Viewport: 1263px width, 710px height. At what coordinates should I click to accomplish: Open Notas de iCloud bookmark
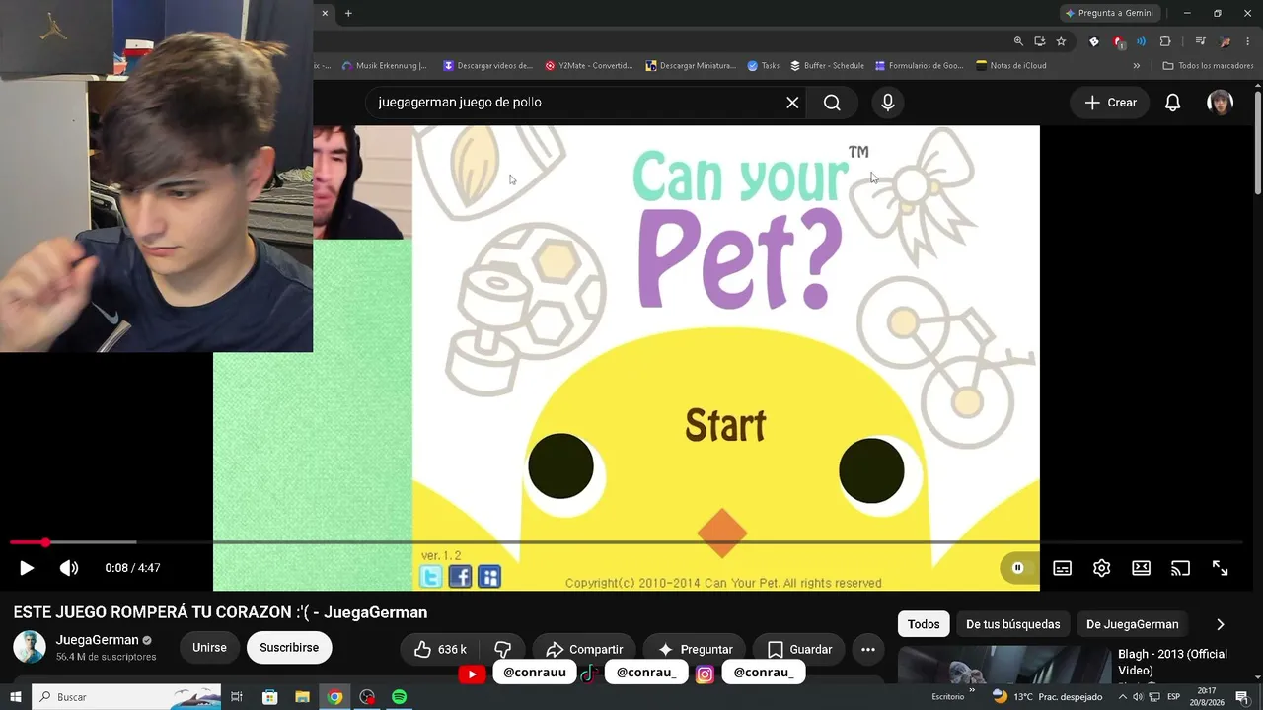[x=1011, y=66]
